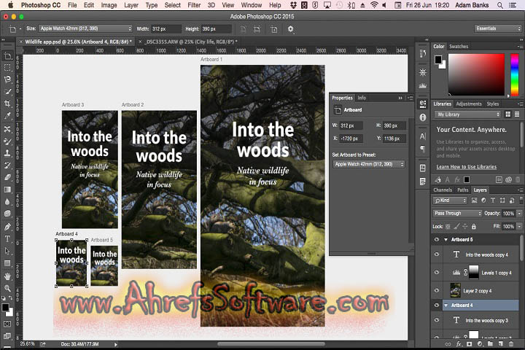Open the Set Artboard to Preset dropdown
The width and height of the screenshot is (525, 350).
pyautogui.click(x=368, y=164)
